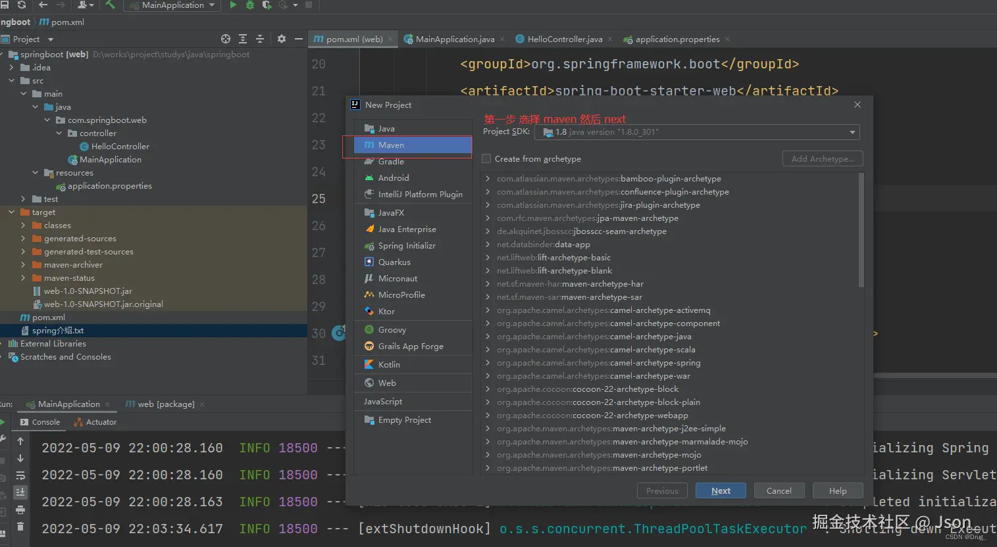Click Cancel in the New Project dialog
The image size is (997, 547).
779,490
